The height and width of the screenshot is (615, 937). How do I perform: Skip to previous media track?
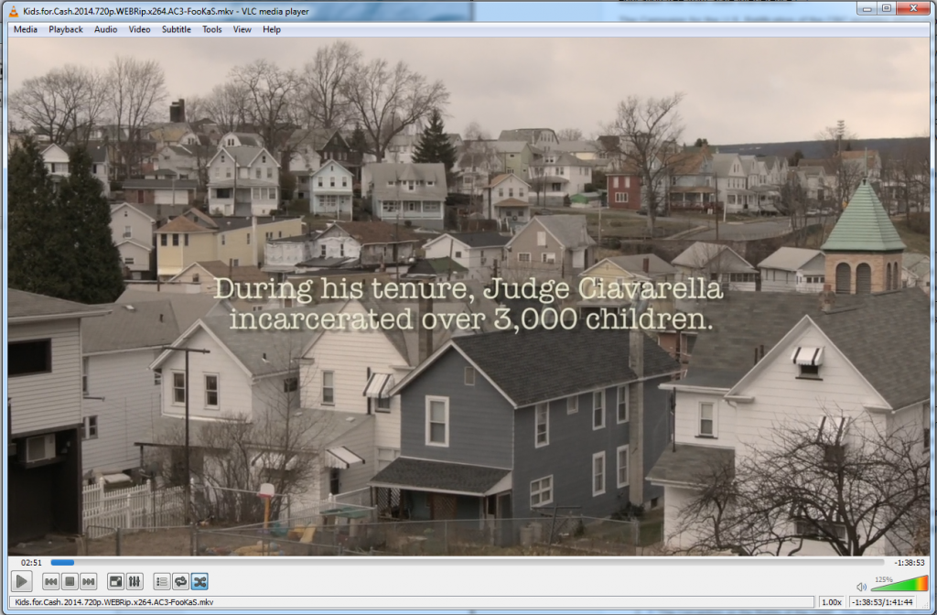click(x=51, y=581)
